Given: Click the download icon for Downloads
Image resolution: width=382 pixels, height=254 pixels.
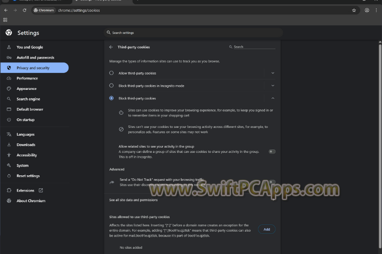Looking at the screenshot, I should coord(9,144).
